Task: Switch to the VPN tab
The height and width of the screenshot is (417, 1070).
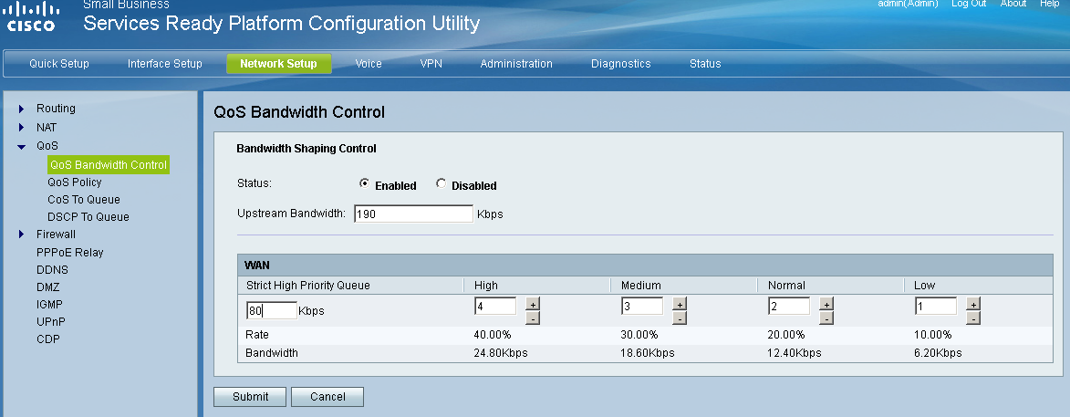Action: 431,64
